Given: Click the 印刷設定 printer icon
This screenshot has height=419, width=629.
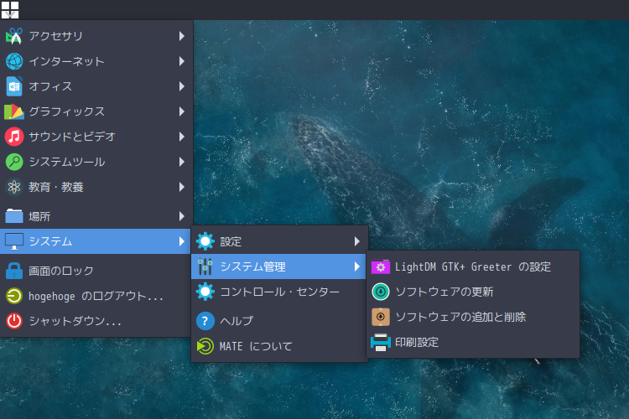Looking at the screenshot, I should click(381, 343).
